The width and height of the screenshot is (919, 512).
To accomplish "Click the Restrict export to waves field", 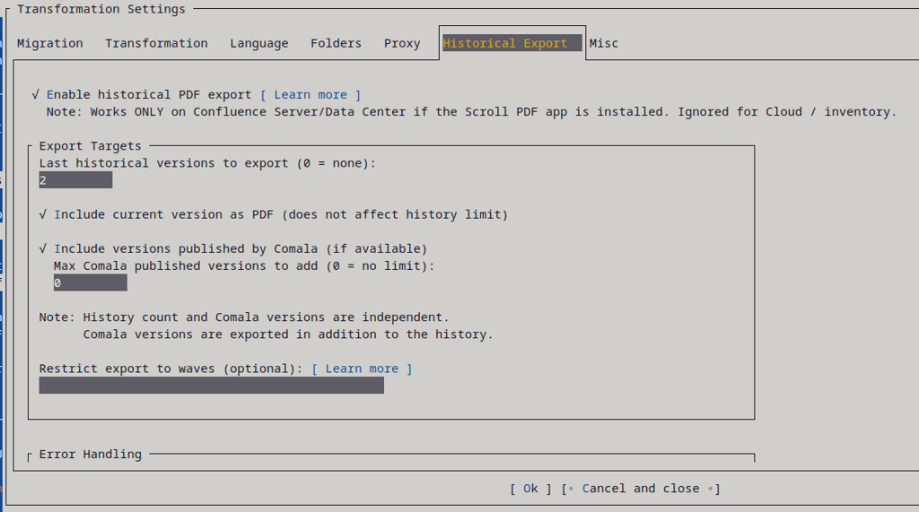I will (x=211, y=386).
